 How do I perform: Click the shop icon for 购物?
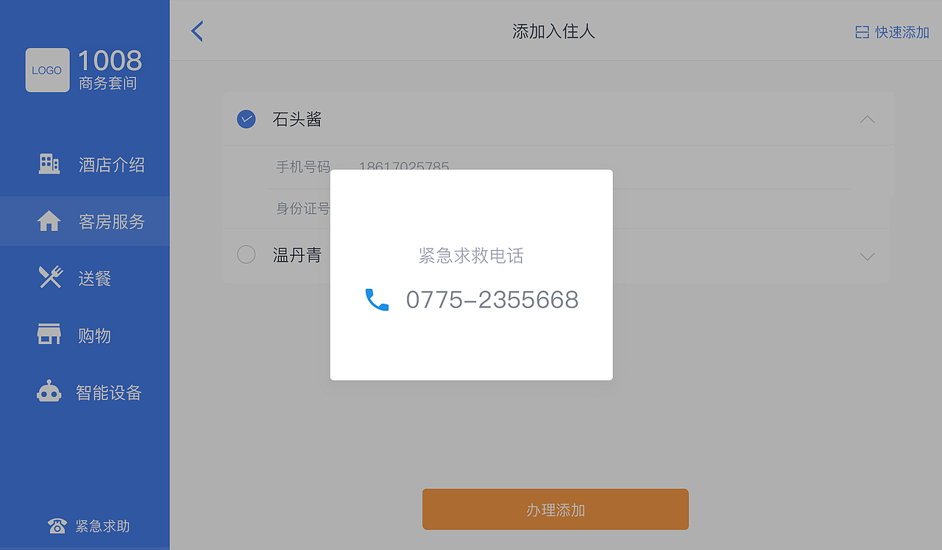click(49, 334)
